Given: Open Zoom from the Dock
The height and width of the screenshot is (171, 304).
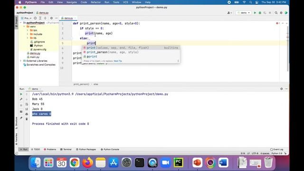Looking at the screenshot, I should tap(165, 162).
